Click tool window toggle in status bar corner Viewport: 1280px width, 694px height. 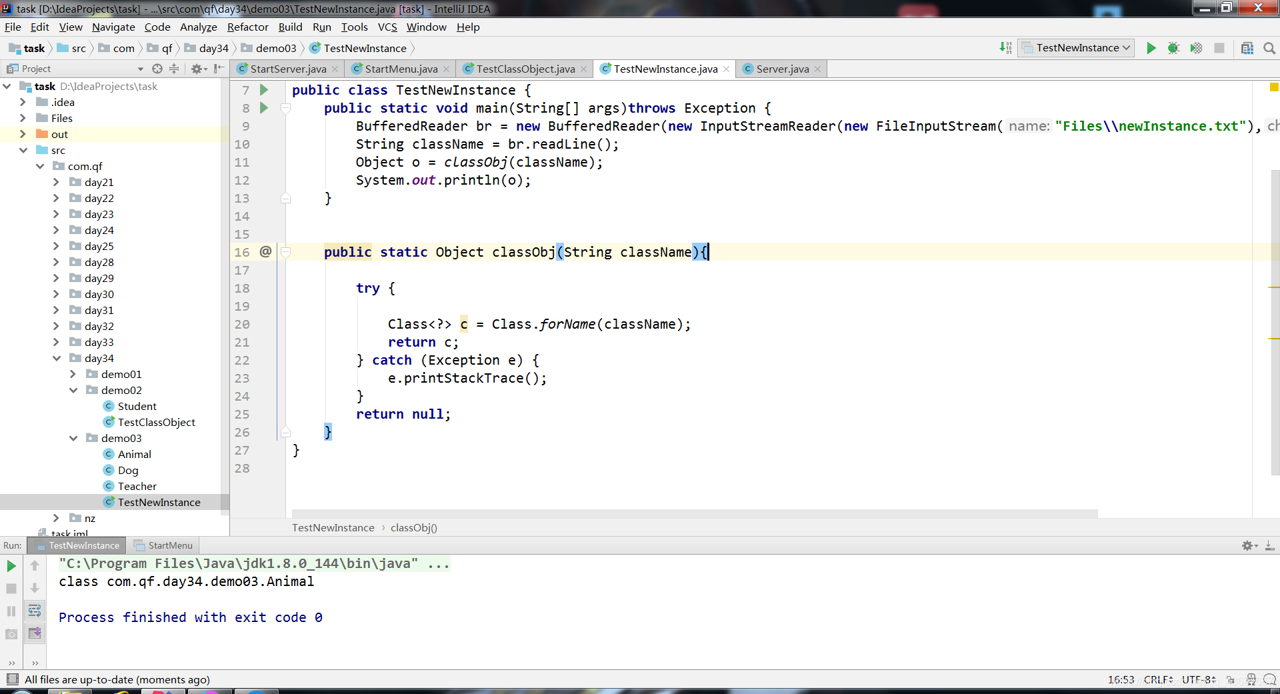click(x=12, y=679)
